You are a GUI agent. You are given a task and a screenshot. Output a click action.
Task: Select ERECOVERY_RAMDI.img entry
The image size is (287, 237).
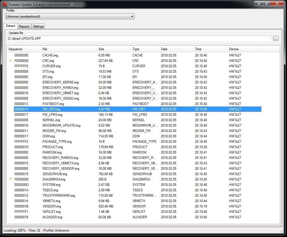[138, 88]
